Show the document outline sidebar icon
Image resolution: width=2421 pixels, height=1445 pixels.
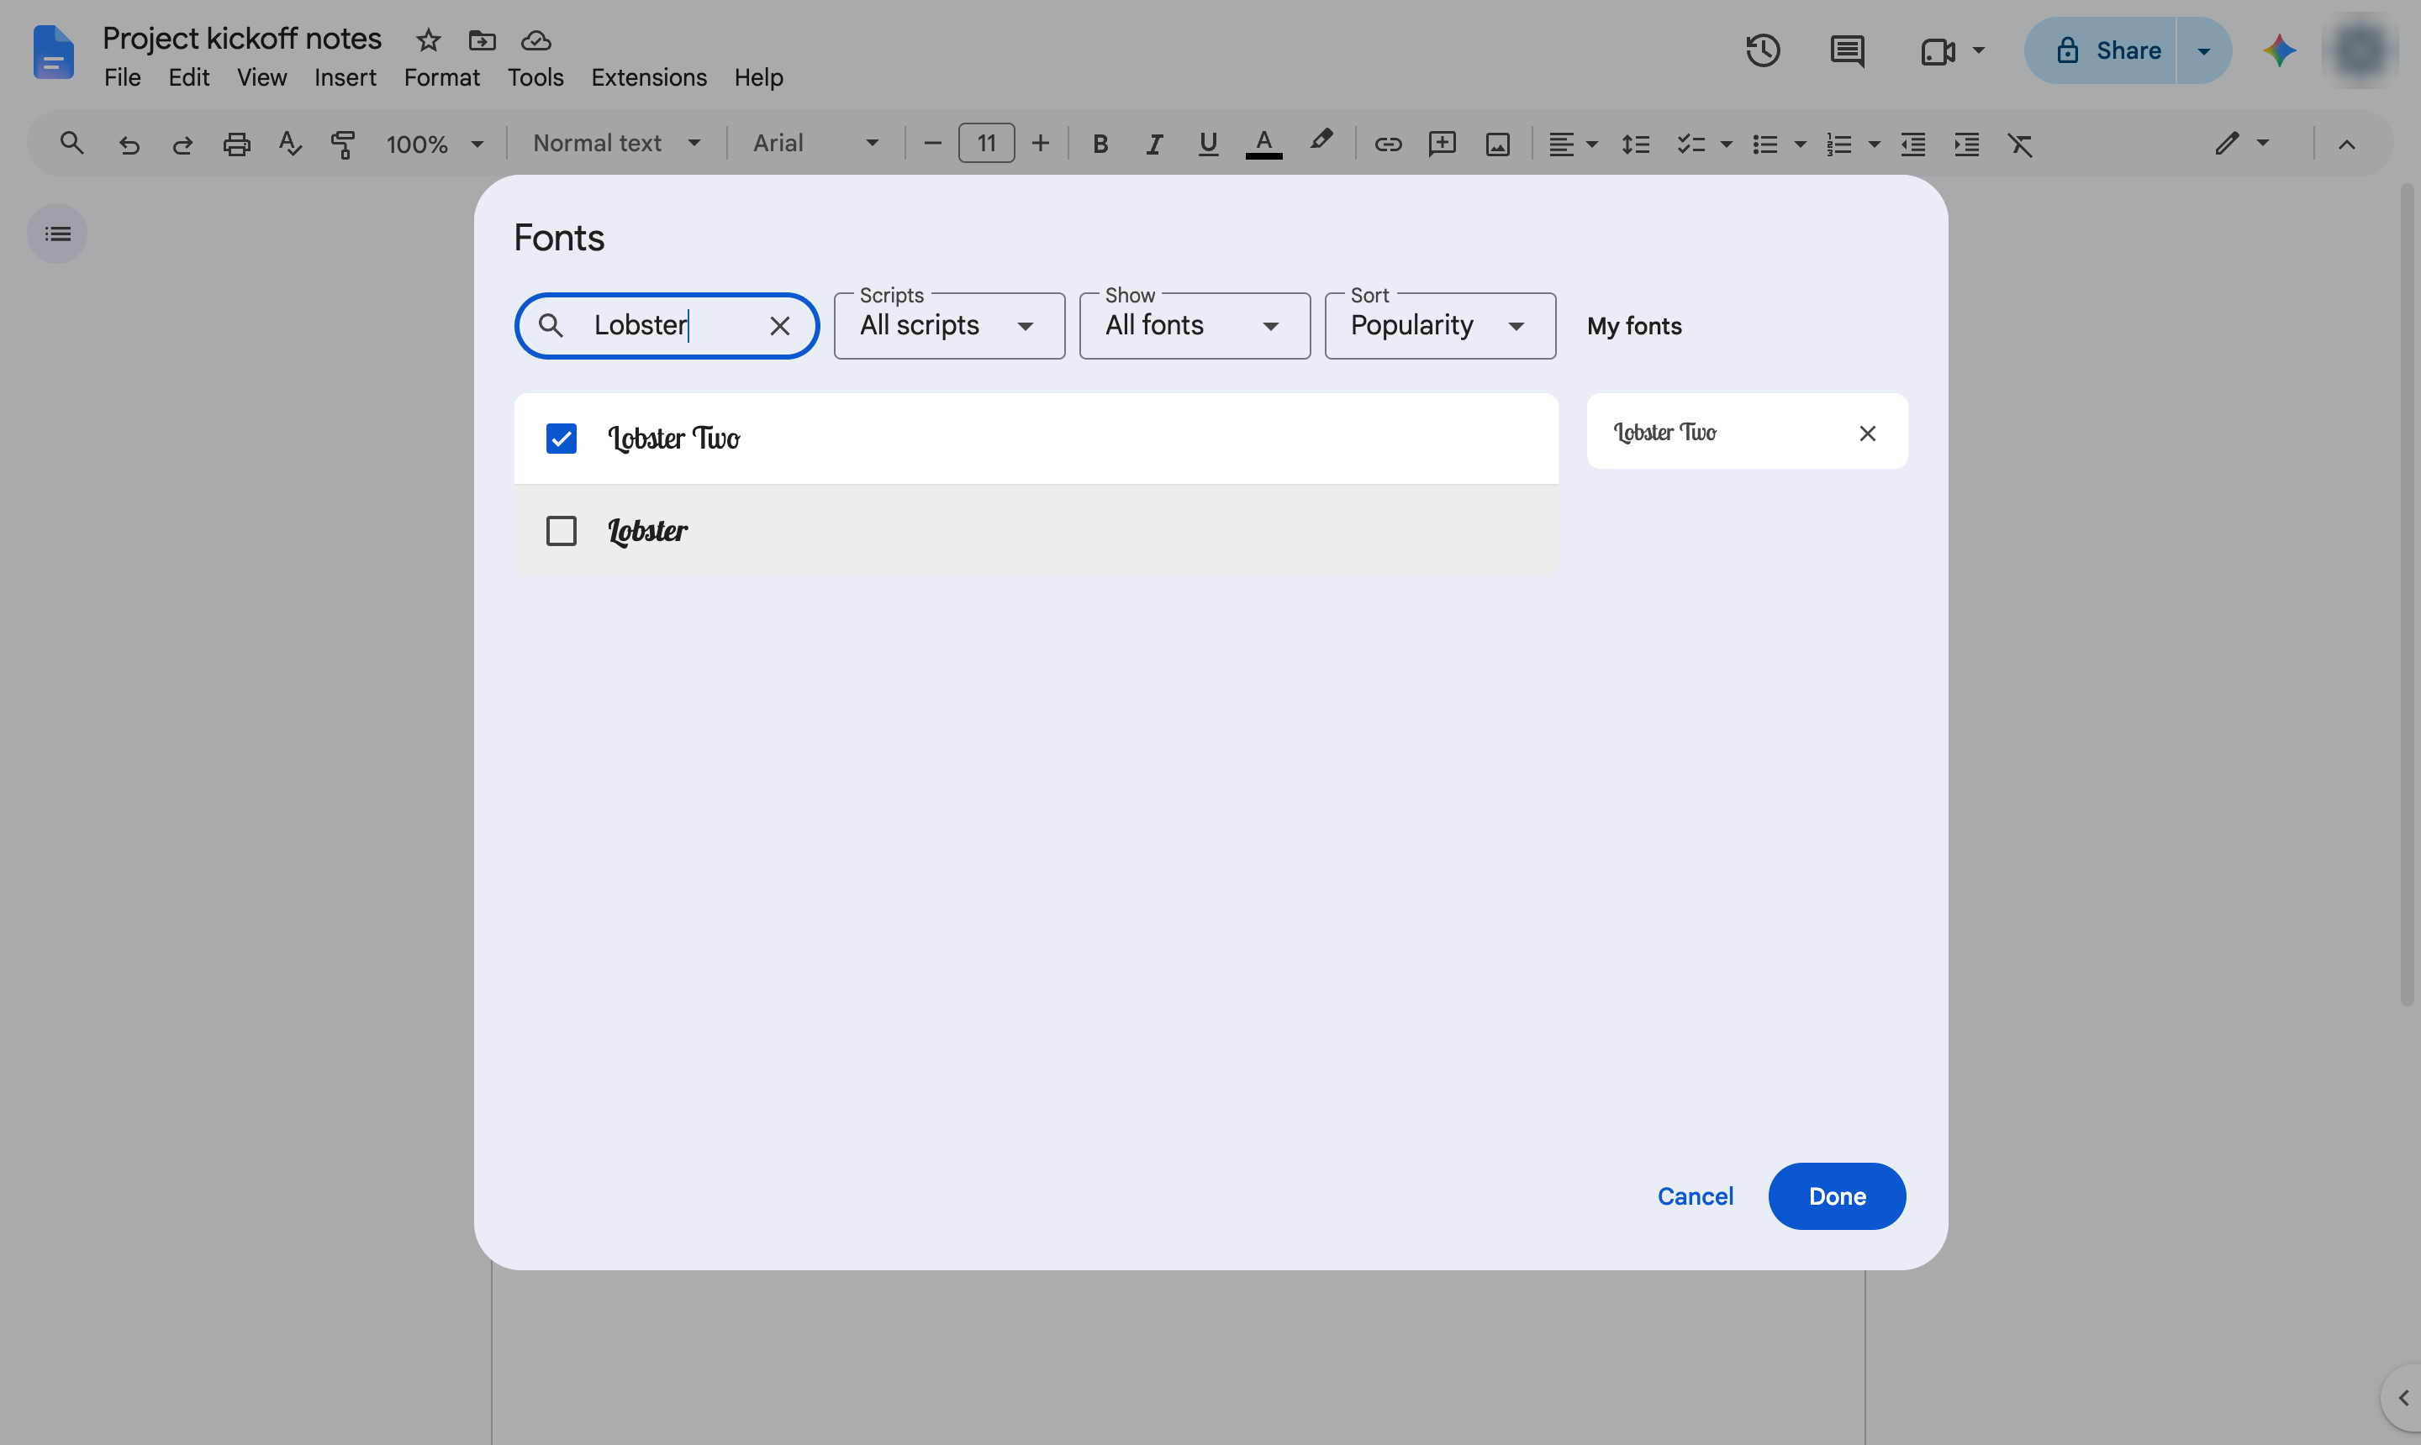[x=57, y=234]
